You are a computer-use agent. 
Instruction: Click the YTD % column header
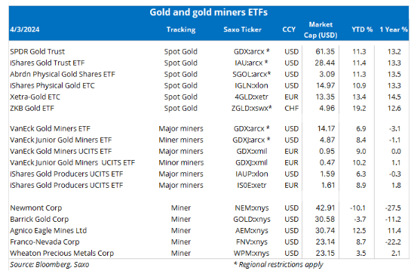click(362, 29)
